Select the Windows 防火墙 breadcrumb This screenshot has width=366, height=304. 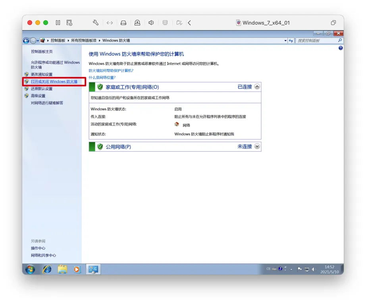point(116,40)
